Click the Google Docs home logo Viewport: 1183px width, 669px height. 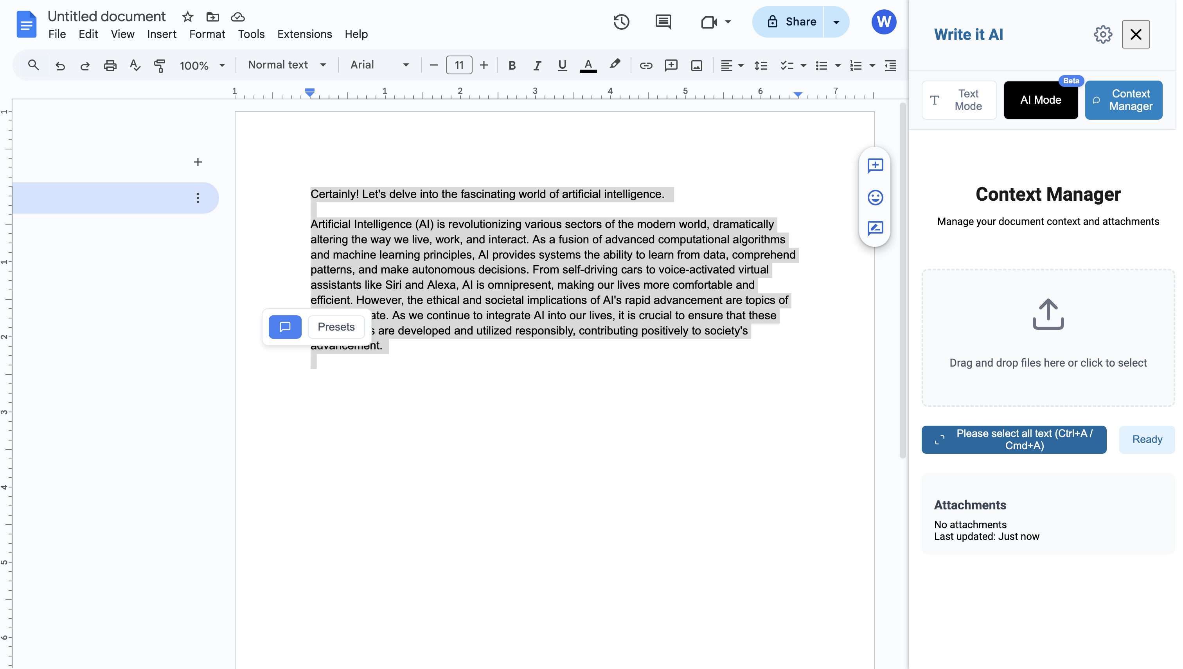point(26,24)
